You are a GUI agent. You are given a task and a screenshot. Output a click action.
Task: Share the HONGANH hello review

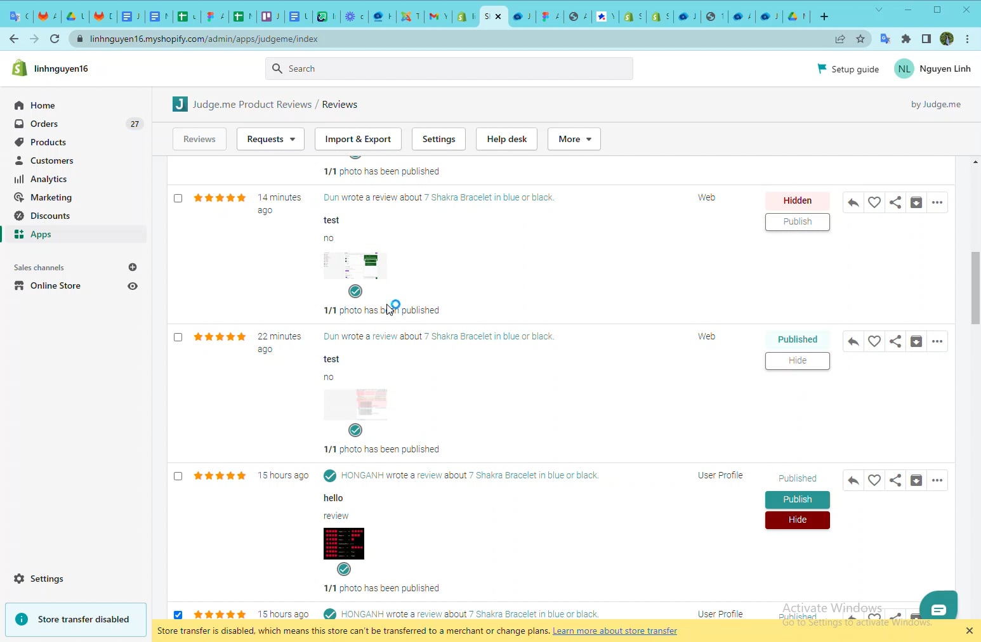pyautogui.click(x=895, y=481)
